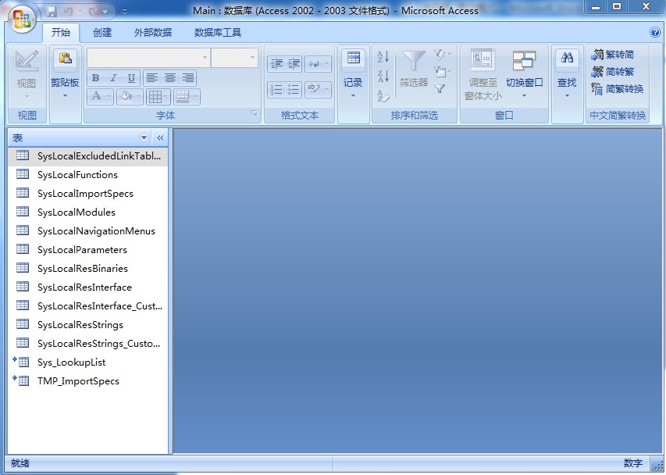Screen dimensions: 666x475
Task: Open the 切换窗口 switch windows menu
Action: pos(524,74)
